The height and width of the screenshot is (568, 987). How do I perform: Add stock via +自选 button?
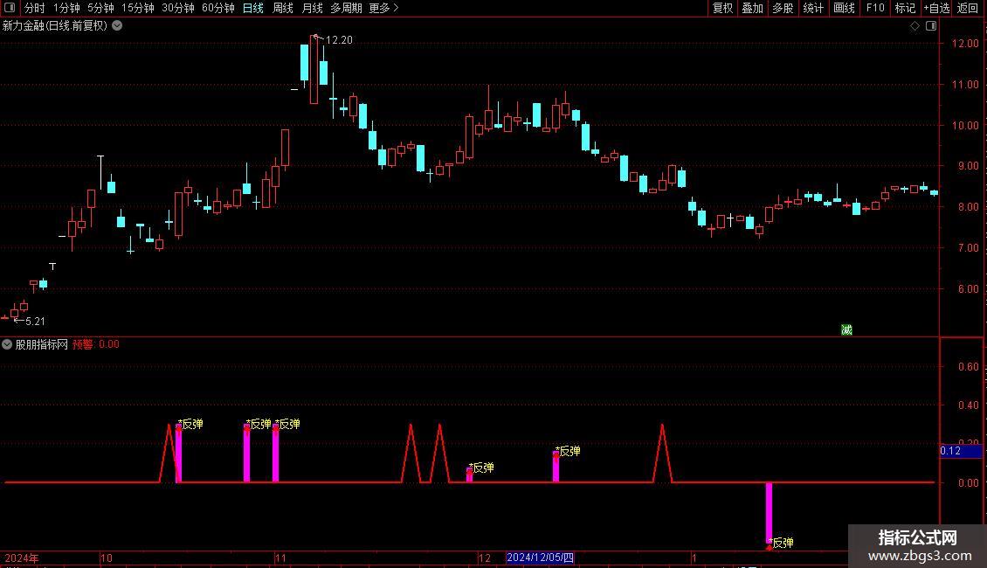click(x=936, y=8)
